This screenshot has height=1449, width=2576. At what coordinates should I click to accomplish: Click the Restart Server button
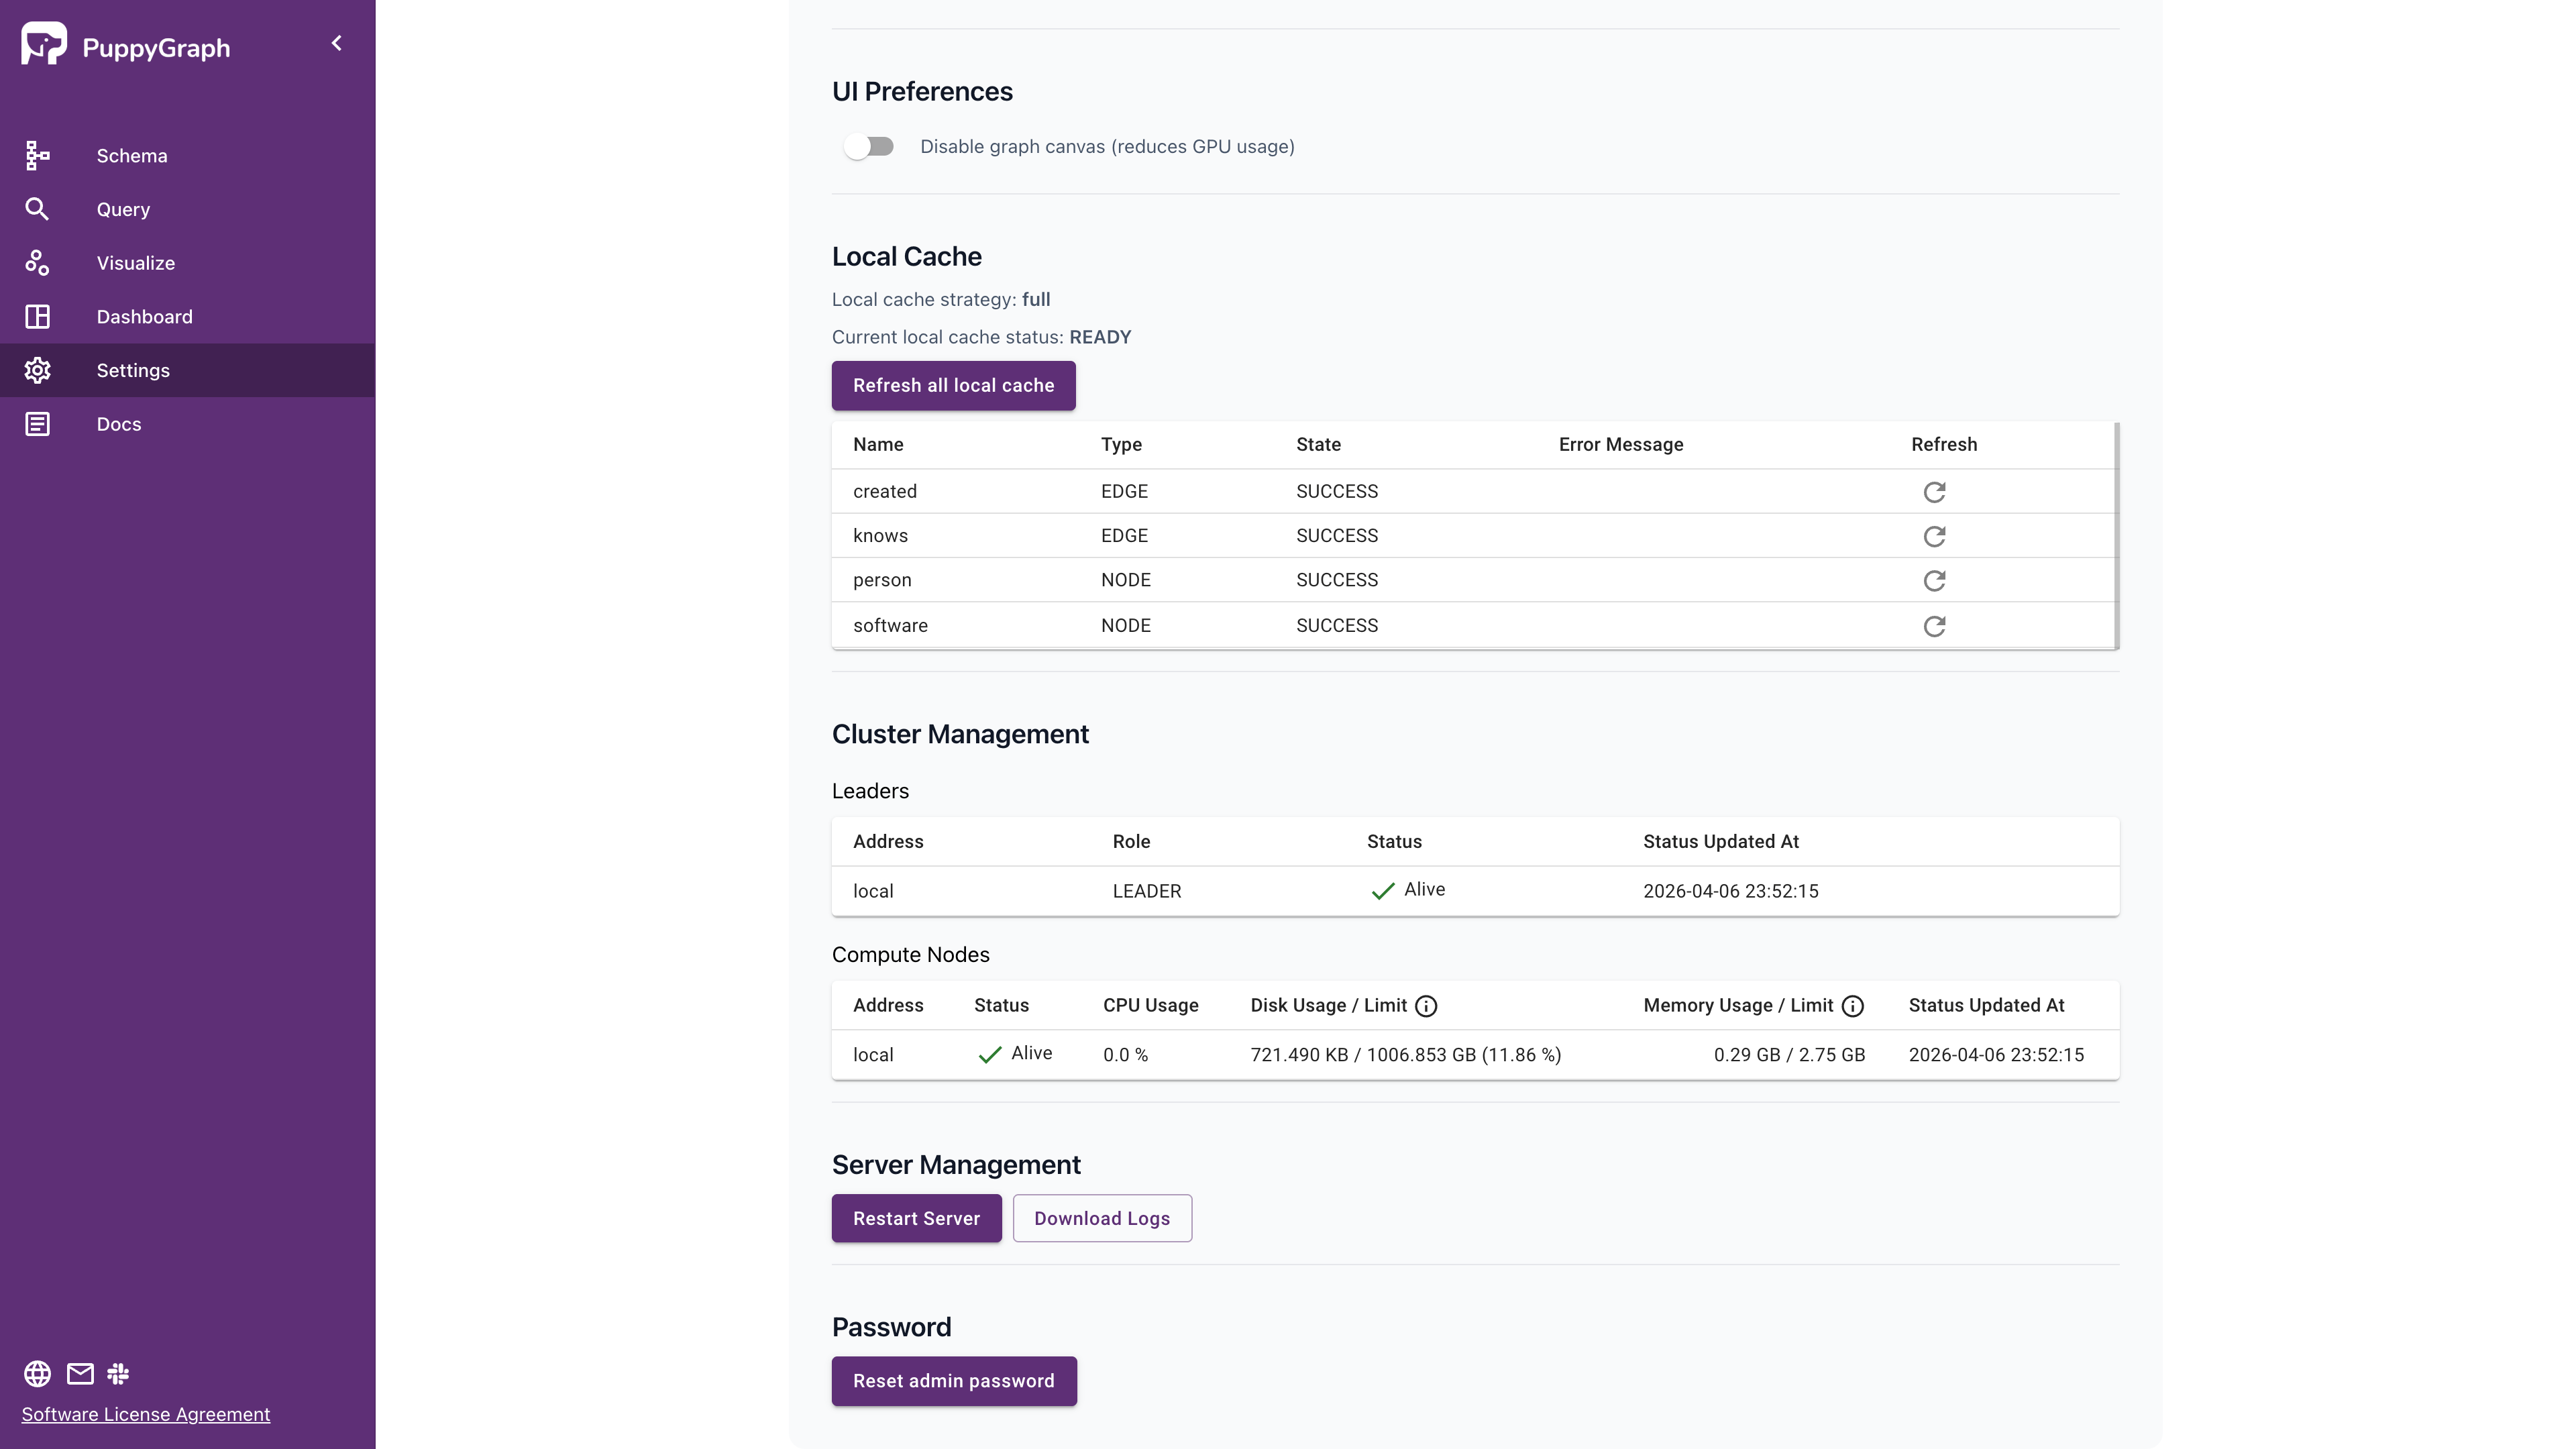(916, 1218)
